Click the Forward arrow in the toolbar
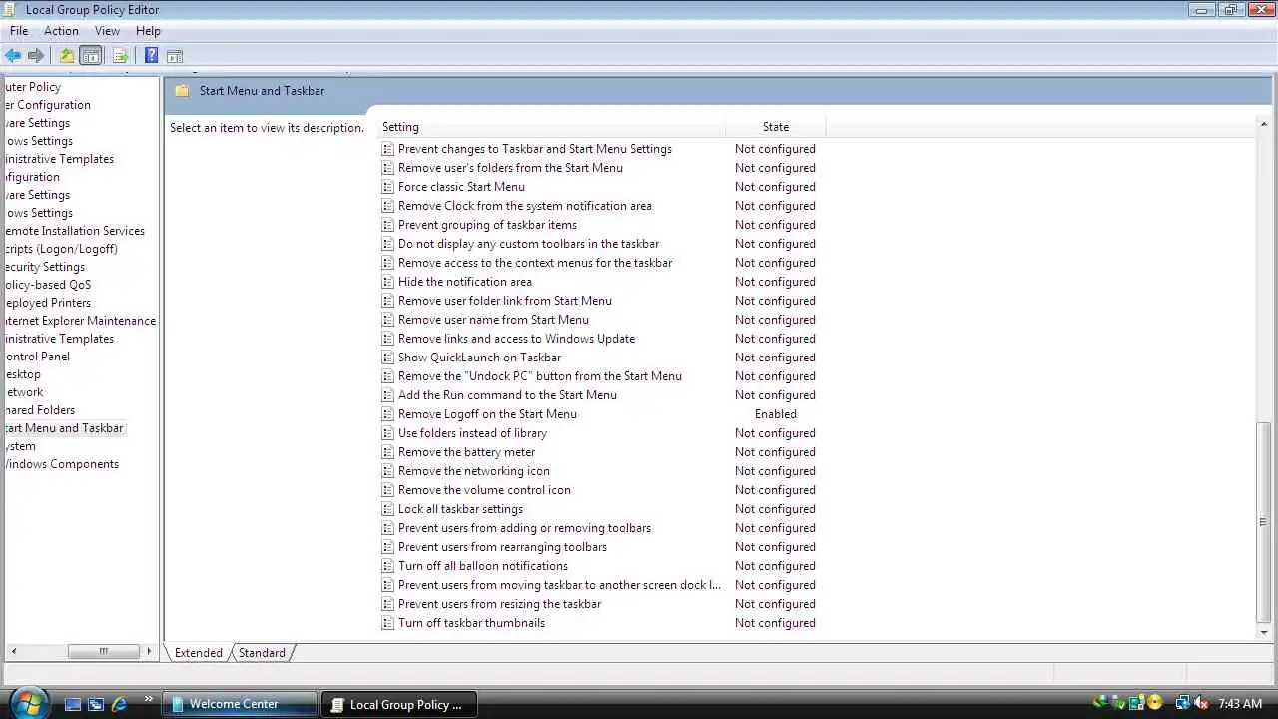This screenshot has width=1278, height=719. pos(36,56)
